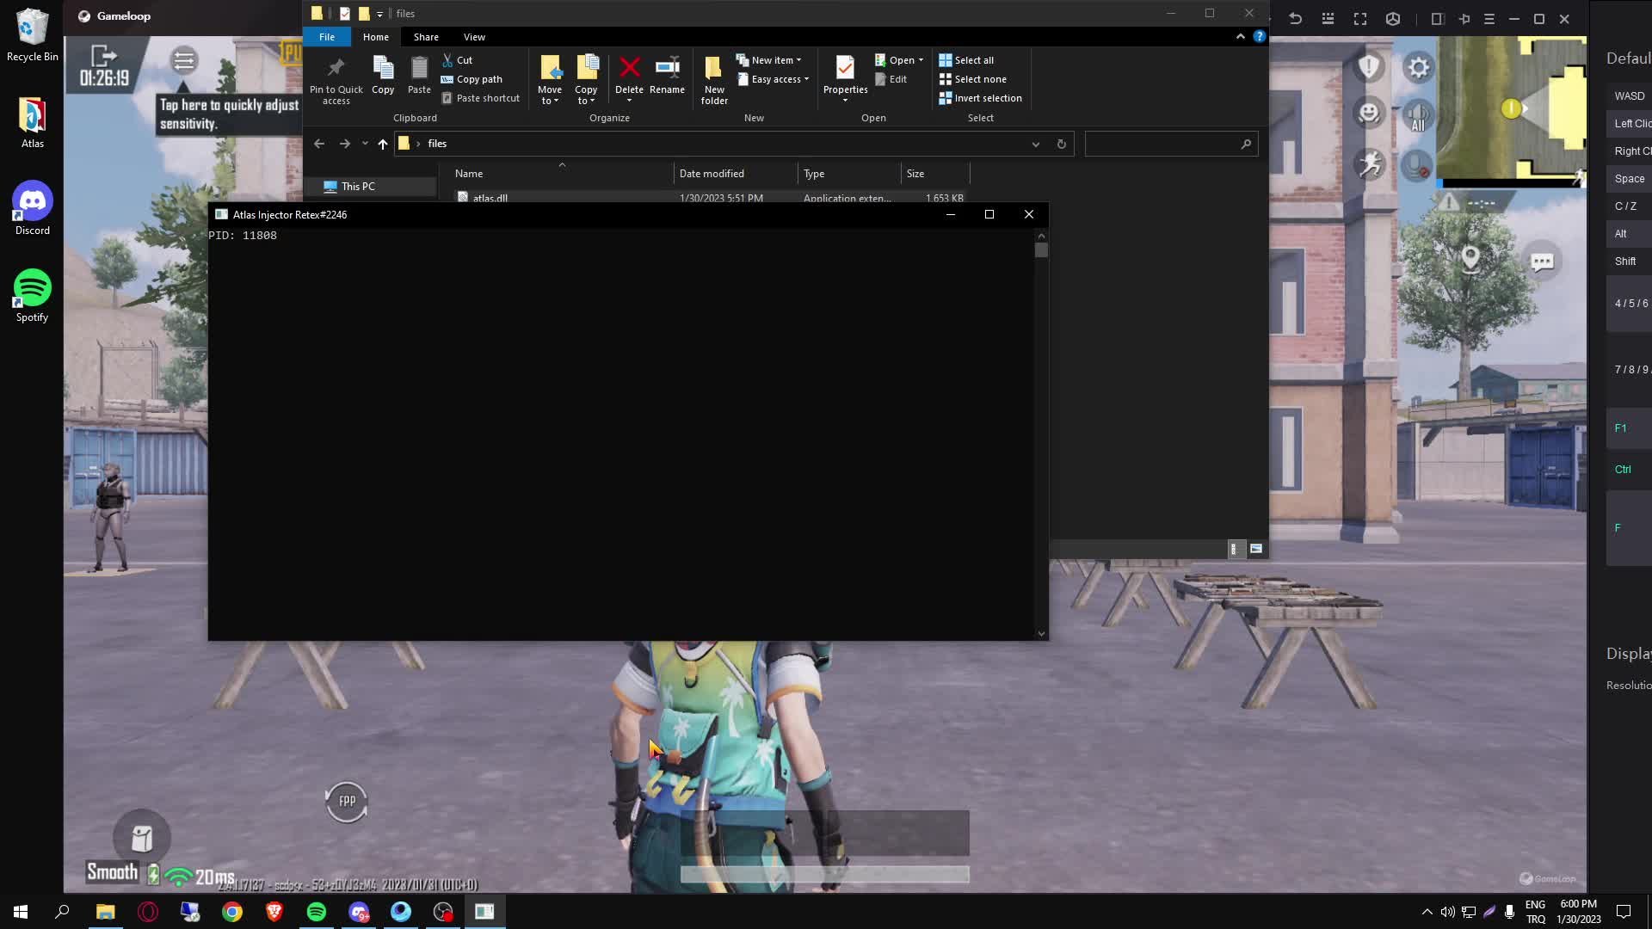
Task: Click the Atlas Injector console scrollbar thumb
Action: 1041,250
